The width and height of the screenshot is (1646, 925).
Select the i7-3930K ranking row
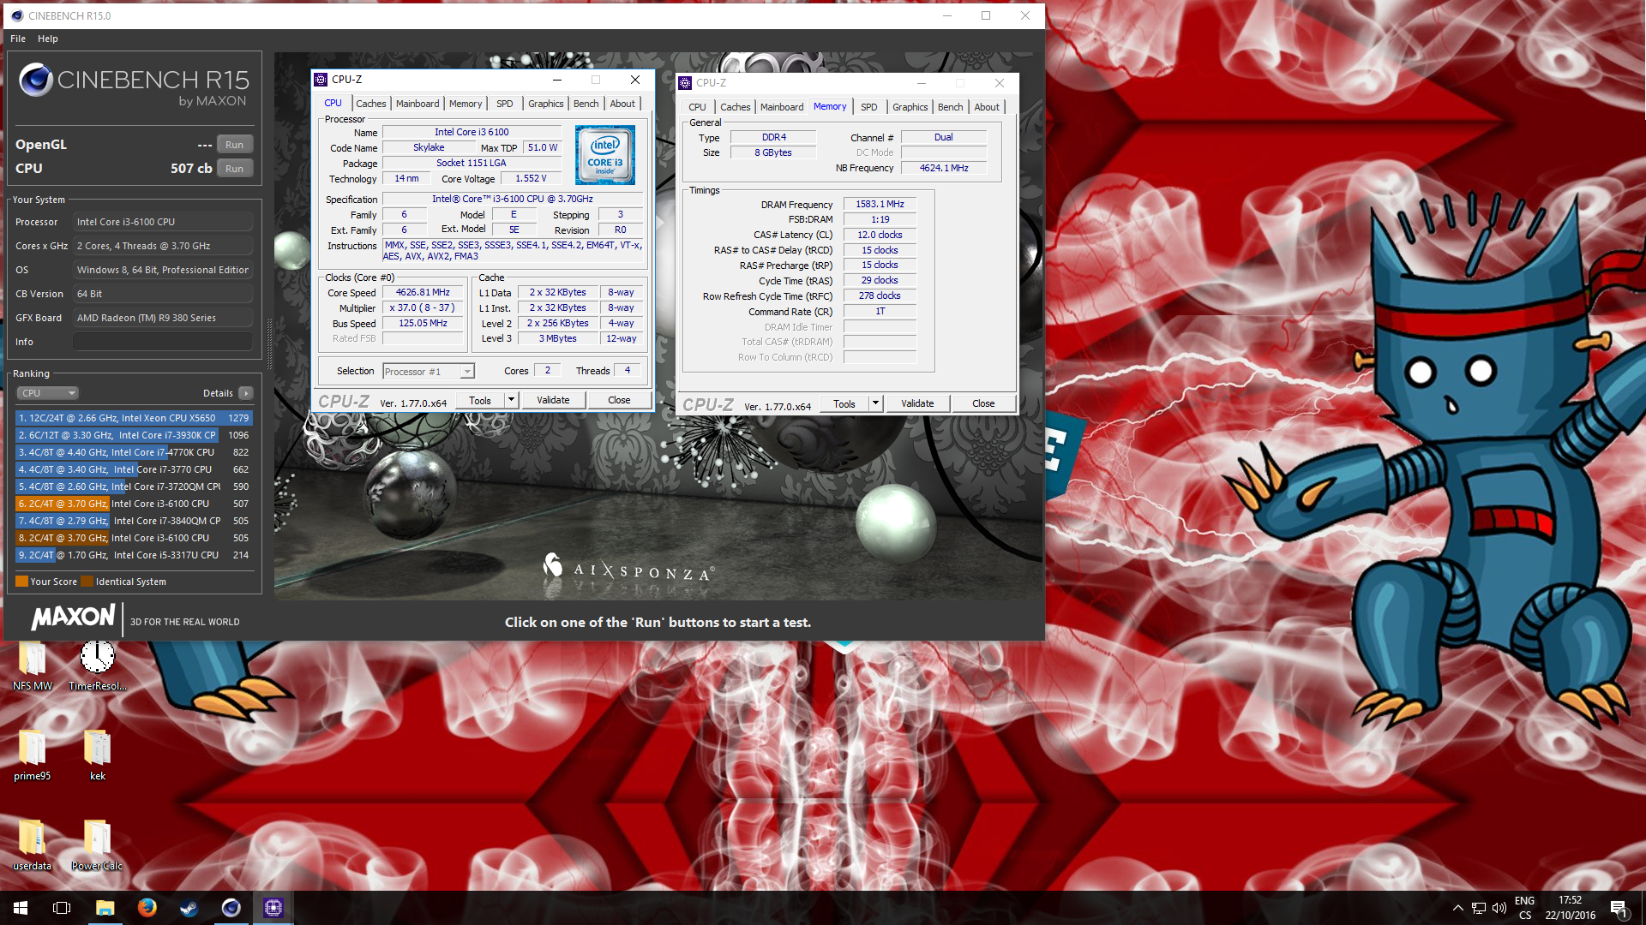click(134, 435)
